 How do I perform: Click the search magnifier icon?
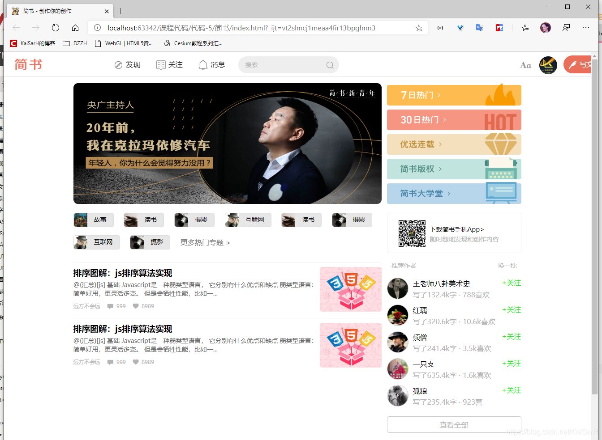(x=330, y=65)
